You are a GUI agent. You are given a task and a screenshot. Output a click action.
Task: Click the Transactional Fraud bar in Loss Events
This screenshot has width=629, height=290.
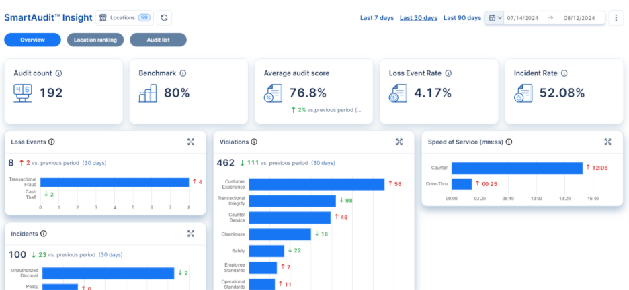click(114, 182)
